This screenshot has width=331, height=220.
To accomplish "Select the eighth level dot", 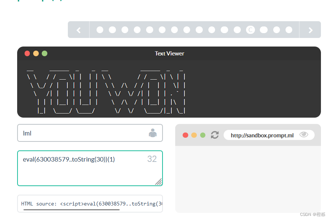I will click(187, 30).
